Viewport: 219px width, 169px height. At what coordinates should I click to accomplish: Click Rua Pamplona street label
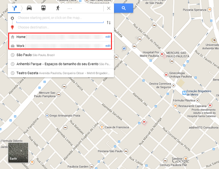(31, 126)
